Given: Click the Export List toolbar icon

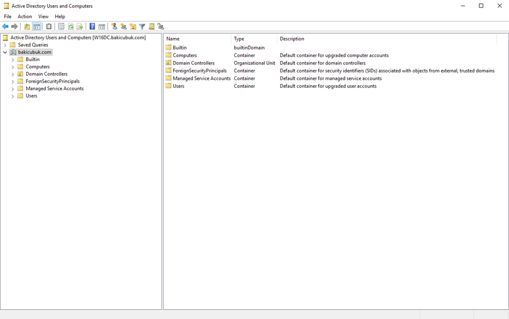Looking at the screenshot, I should click(x=80, y=27).
